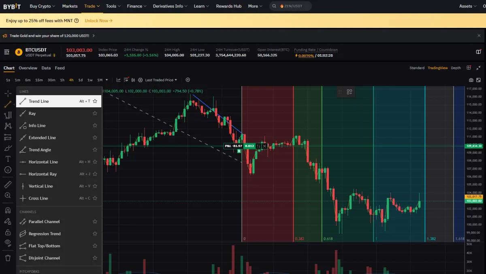Screen dimensions: 486x274
Task: Switch to Standard chart view
Action: pyautogui.click(x=417, y=68)
